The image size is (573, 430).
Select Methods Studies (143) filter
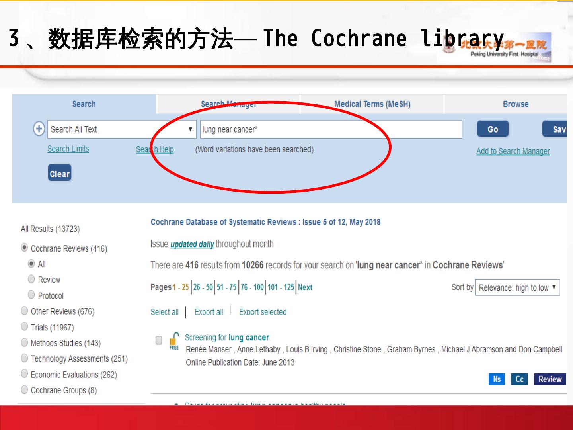point(25,342)
